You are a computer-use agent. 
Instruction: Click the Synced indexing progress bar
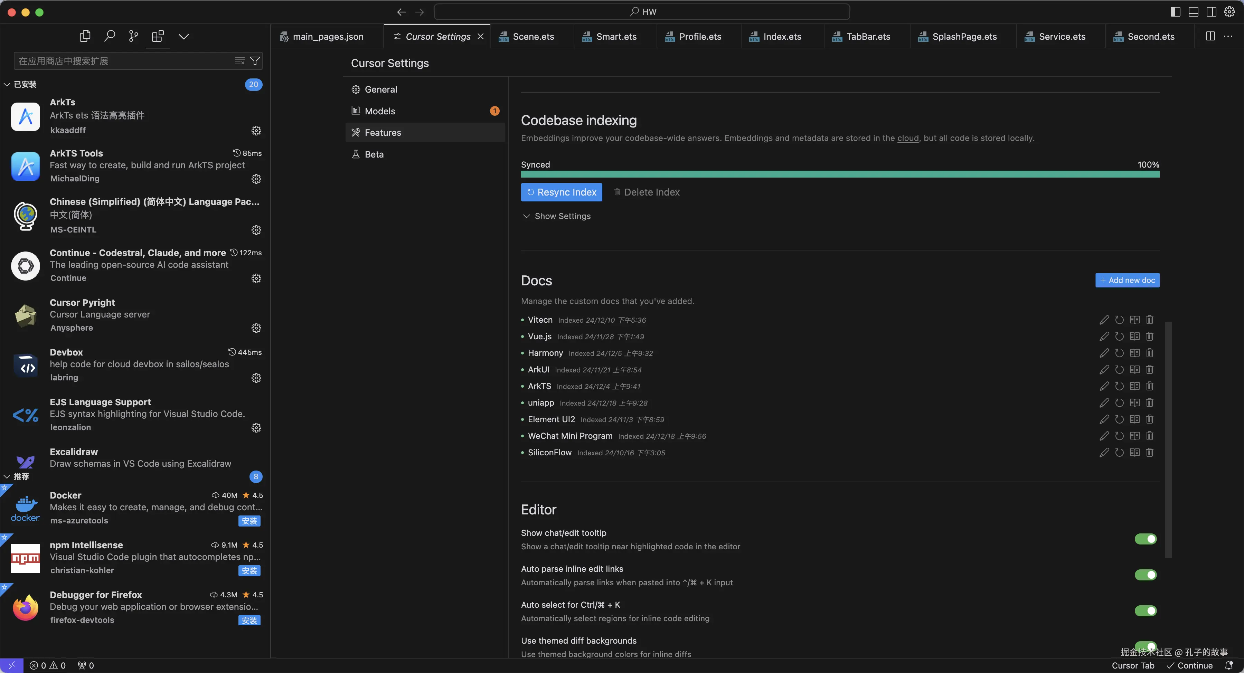[840, 174]
